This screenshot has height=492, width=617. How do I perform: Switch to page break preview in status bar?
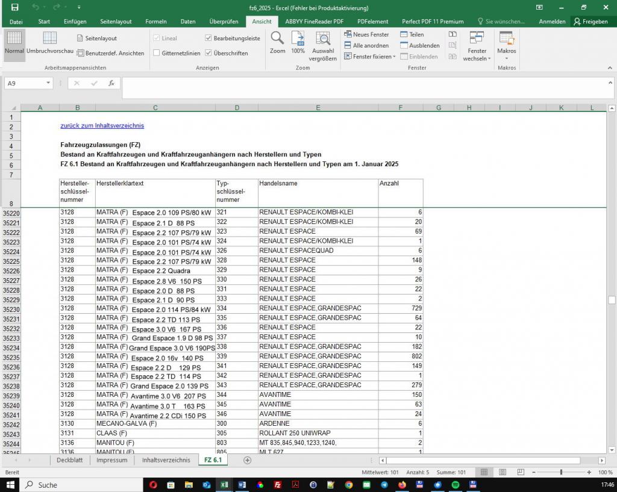tap(521, 472)
